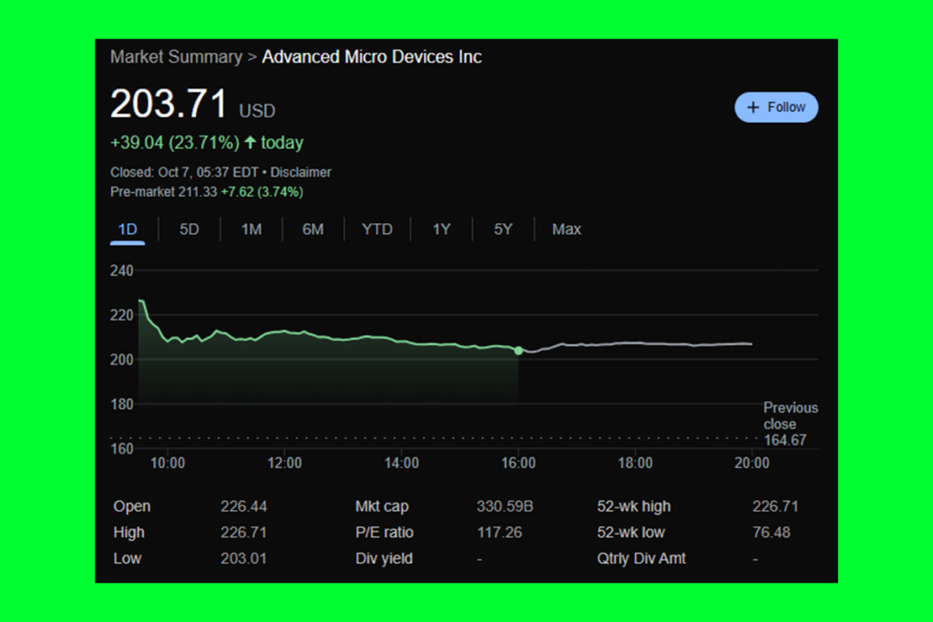Viewport: 933px width, 622px height.
Task: Switch to the 5D chart view
Action: click(189, 229)
